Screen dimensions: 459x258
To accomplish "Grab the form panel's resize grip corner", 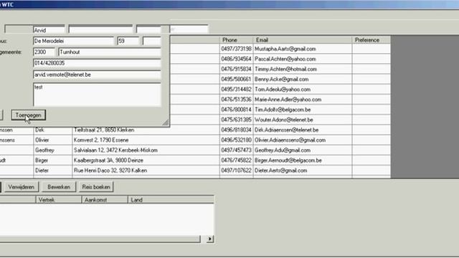I will pos(166,123).
